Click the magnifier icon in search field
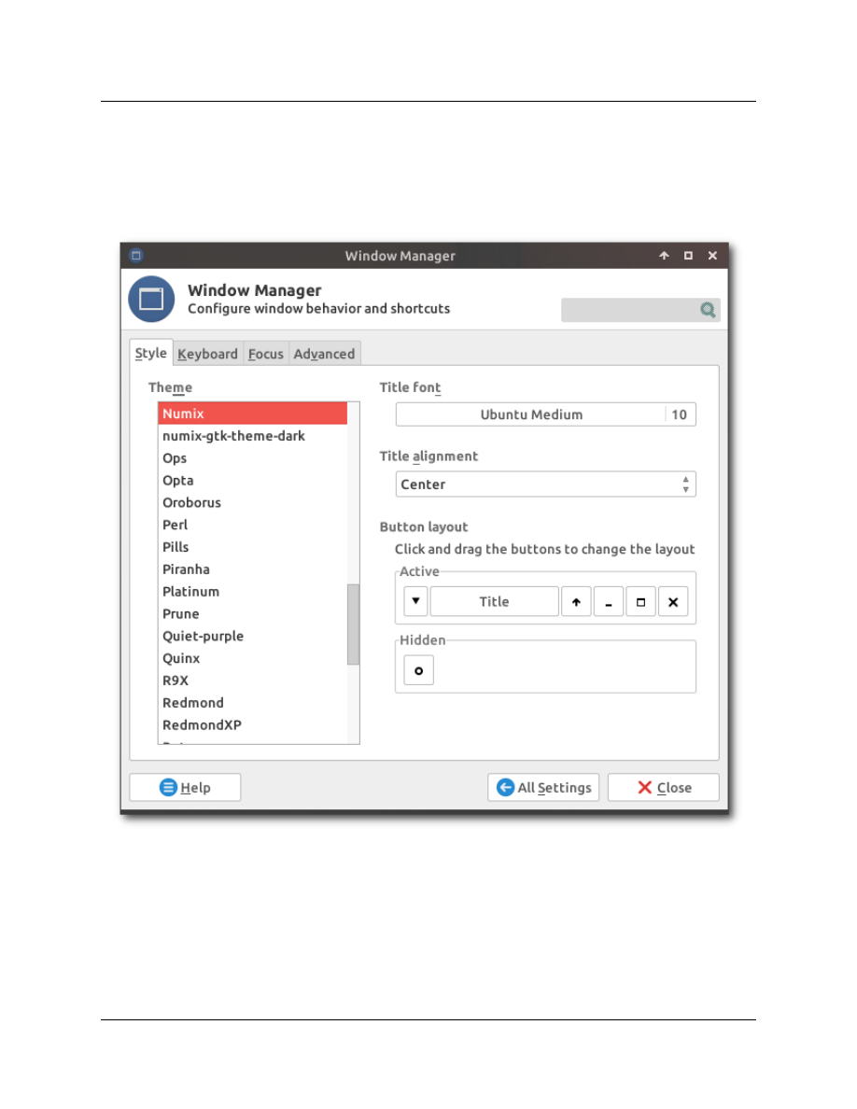The width and height of the screenshot is (857, 1109). point(709,310)
